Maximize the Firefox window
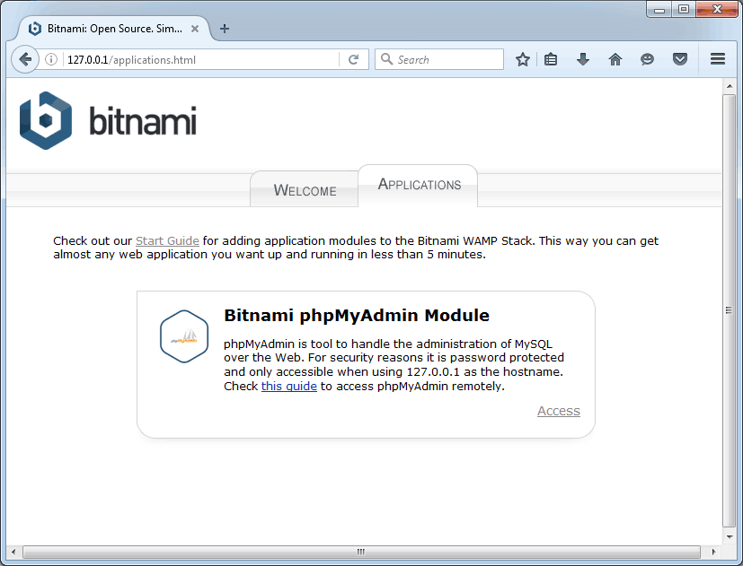743x566 pixels. 684,10
